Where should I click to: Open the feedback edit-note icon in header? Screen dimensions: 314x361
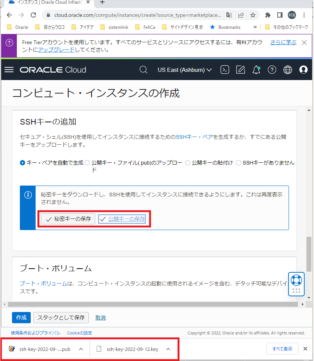[x=241, y=70]
